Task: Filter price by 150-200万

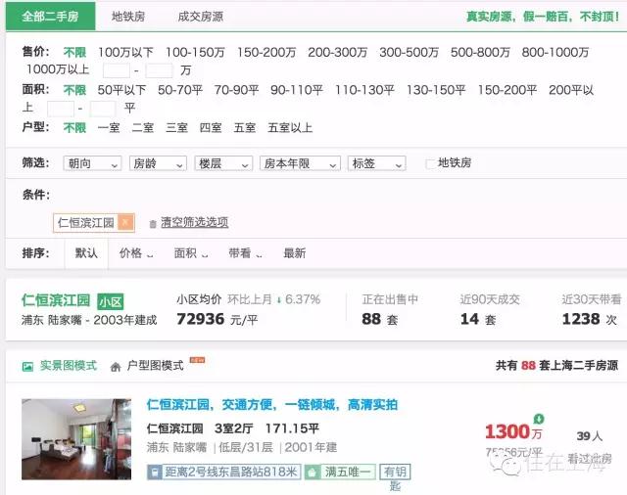Action: (x=266, y=52)
